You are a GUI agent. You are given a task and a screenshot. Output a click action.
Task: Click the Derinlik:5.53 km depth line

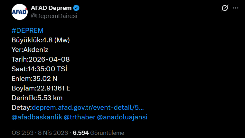[x=37, y=98]
